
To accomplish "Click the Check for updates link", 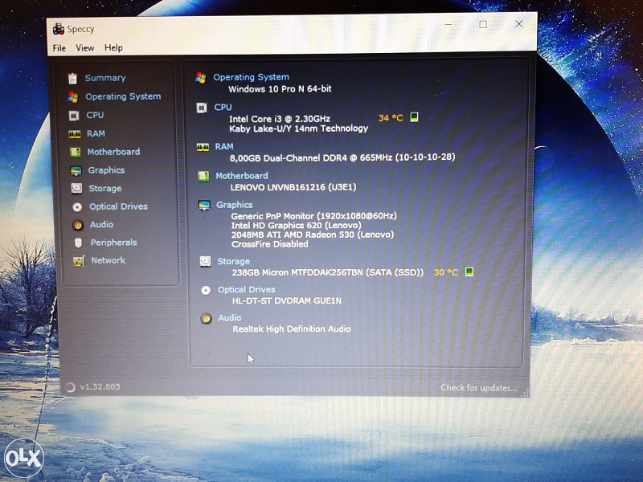I will point(478,388).
